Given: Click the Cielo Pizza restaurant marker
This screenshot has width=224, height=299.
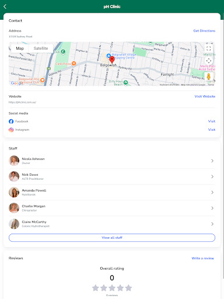Looking at the screenshot, I should (x=73, y=64).
